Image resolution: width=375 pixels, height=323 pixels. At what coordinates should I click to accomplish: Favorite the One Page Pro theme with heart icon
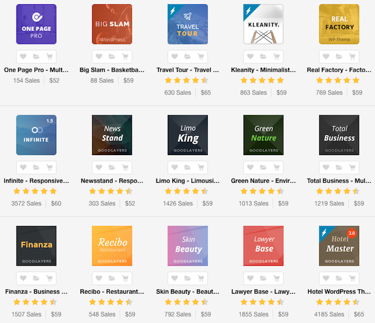(x=23, y=57)
